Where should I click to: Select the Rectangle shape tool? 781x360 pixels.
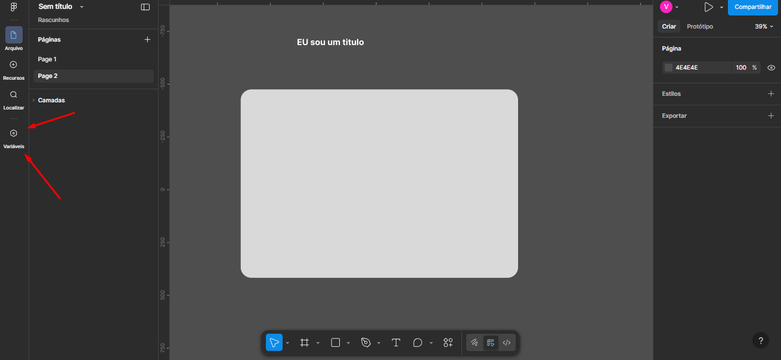tap(335, 343)
